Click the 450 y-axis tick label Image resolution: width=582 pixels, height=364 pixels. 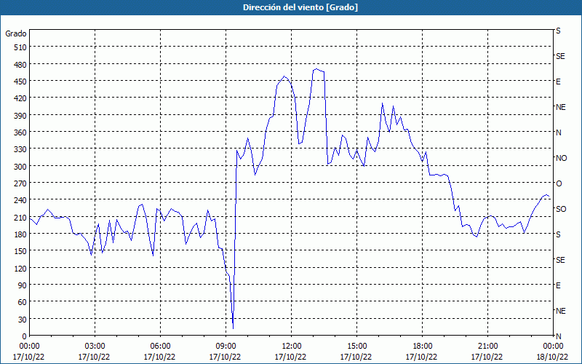20,82
